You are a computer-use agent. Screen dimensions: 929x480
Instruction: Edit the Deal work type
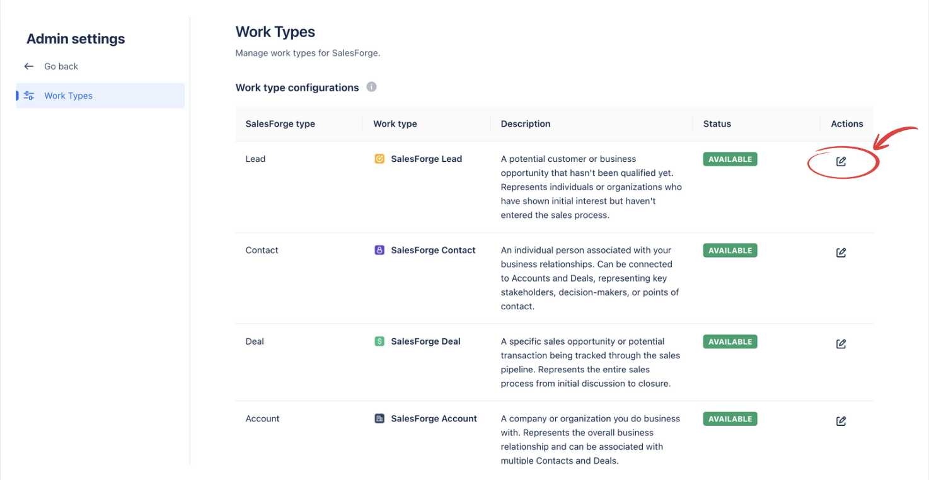841,344
